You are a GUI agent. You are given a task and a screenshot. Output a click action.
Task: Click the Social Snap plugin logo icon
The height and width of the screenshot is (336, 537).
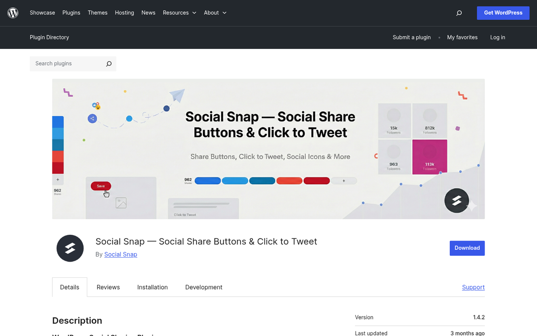click(x=70, y=248)
